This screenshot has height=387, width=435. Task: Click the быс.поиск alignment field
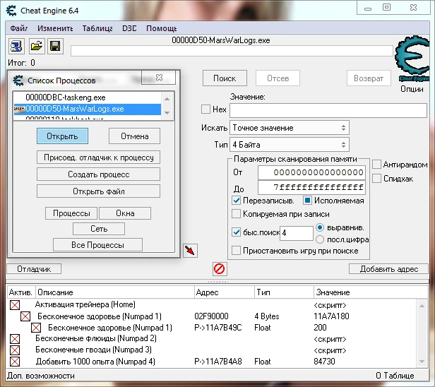click(x=297, y=233)
